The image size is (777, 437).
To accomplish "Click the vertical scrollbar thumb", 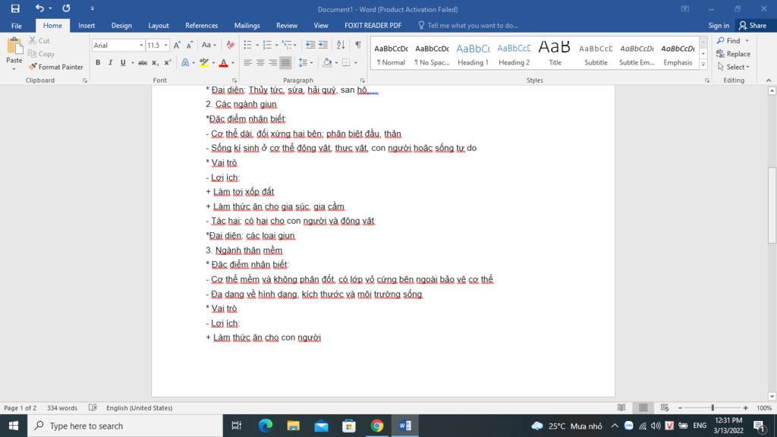I will click(772, 205).
